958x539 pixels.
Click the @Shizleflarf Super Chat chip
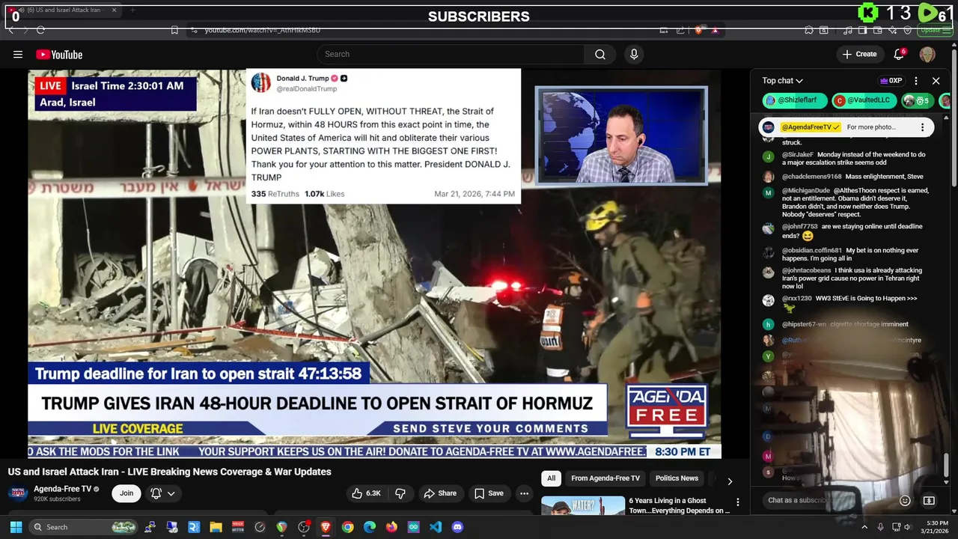click(795, 100)
